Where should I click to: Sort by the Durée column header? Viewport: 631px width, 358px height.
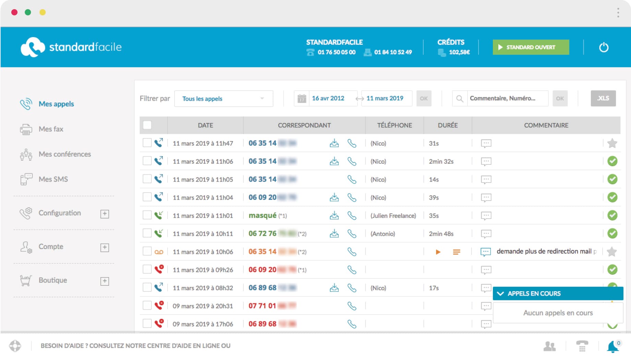[x=448, y=125]
